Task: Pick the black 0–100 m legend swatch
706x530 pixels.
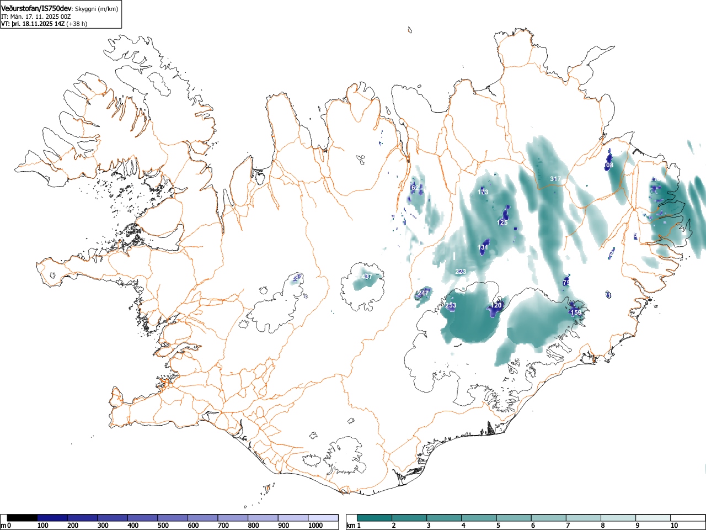Action: 23,518
